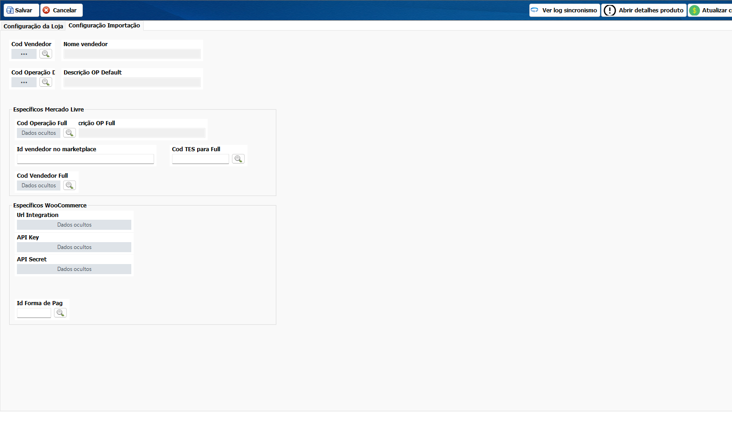Click the Específicos Mercado Livre group title
The height and width of the screenshot is (434, 732).
click(x=48, y=110)
